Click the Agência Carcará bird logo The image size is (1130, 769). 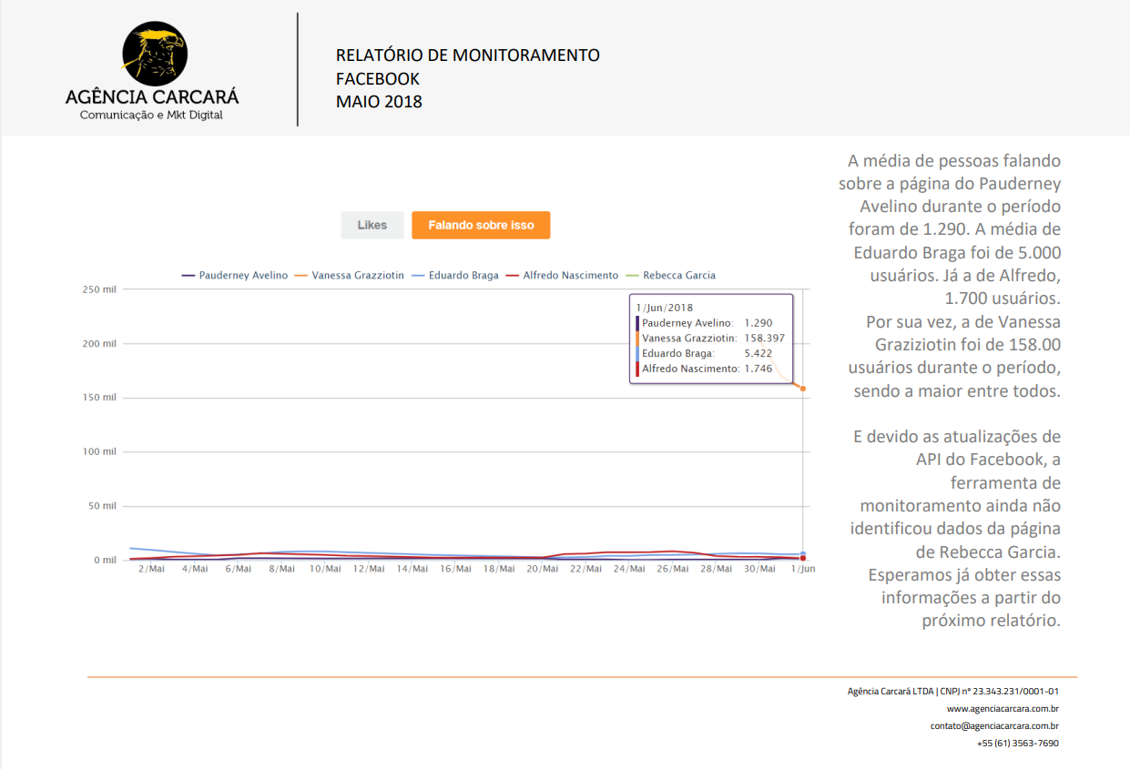tap(153, 54)
